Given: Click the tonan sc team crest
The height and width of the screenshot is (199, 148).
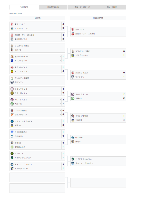Looking at the screenshot, I should [x=12, y=29].
